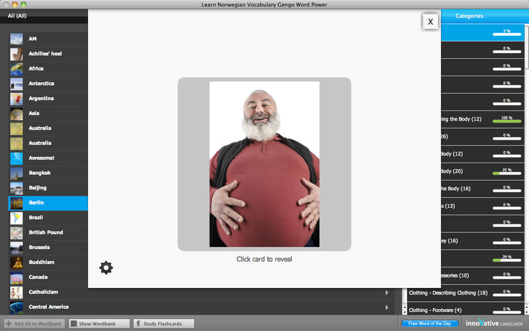This screenshot has width=529, height=331.
Task: Select the word 'Catholicism' in list
Action: click(x=43, y=292)
